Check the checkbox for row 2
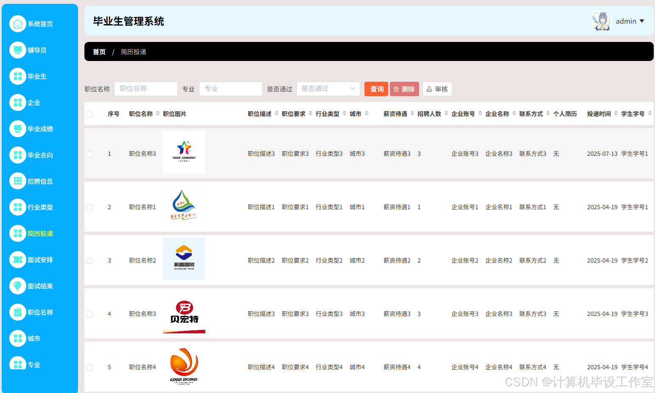The image size is (655, 393). click(x=90, y=208)
